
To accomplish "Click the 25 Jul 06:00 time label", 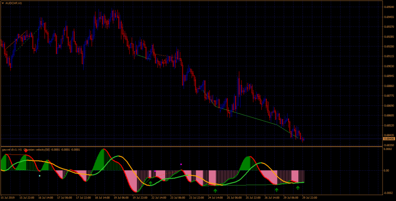I will [234, 198].
